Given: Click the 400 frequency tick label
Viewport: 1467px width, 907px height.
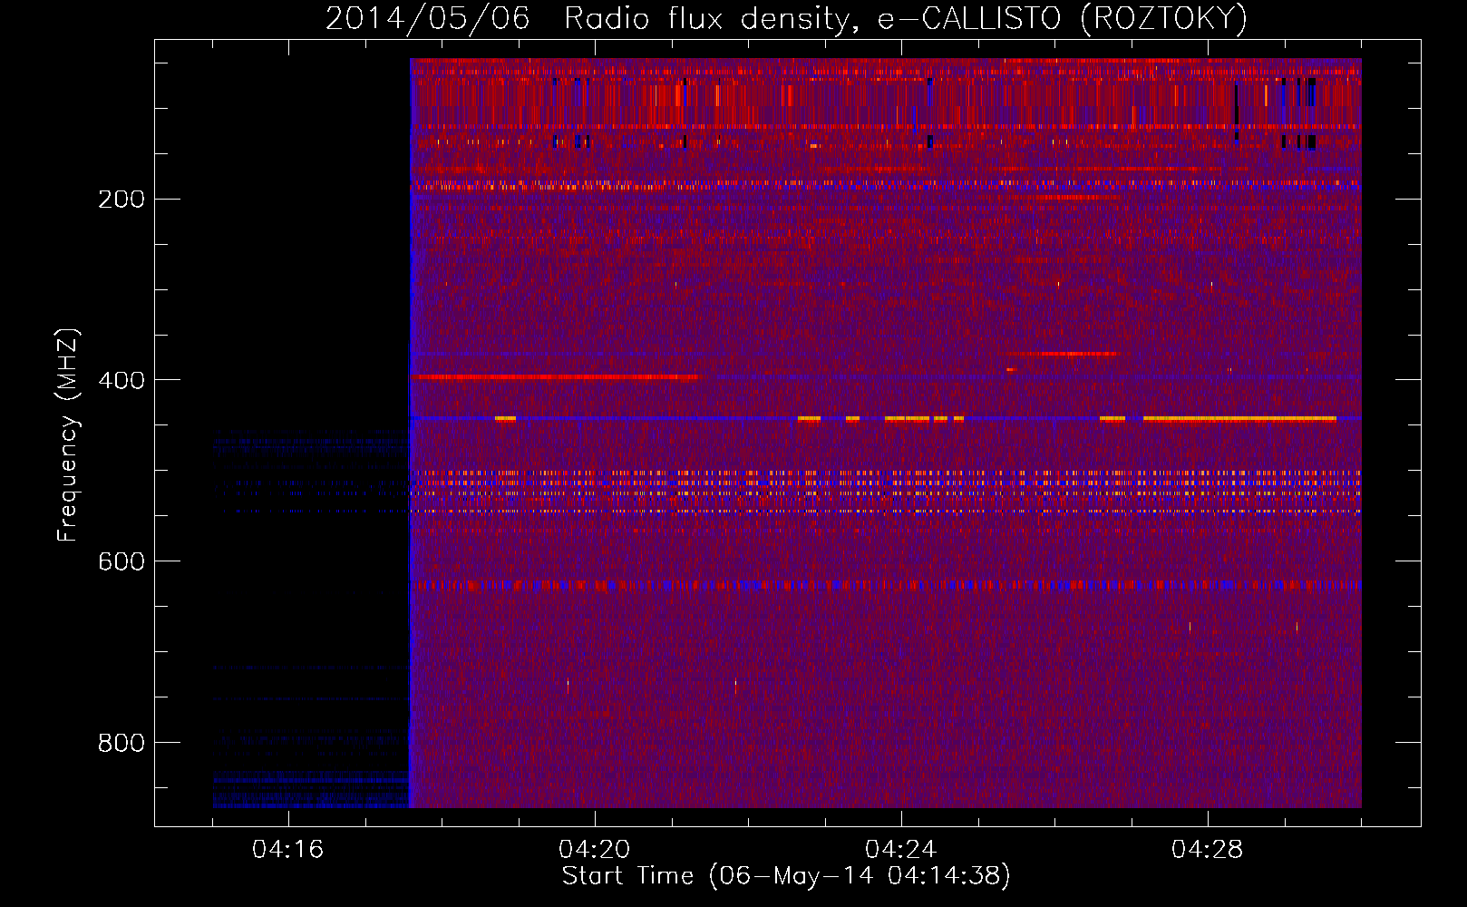Looking at the screenshot, I should click(x=121, y=381).
